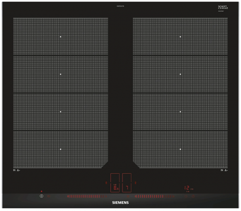Tap the rightmost round timer symbol

tap(193, 196)
